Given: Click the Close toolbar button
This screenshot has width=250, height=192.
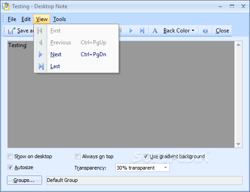Looking at the screenshot, I should [x=222, y=31].
